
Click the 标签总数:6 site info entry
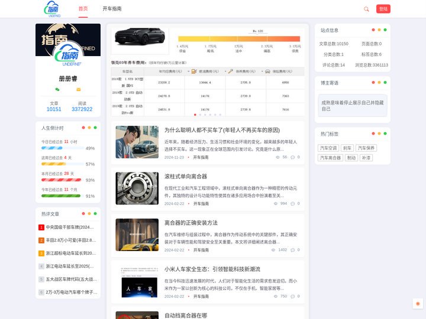pos(372,54)
